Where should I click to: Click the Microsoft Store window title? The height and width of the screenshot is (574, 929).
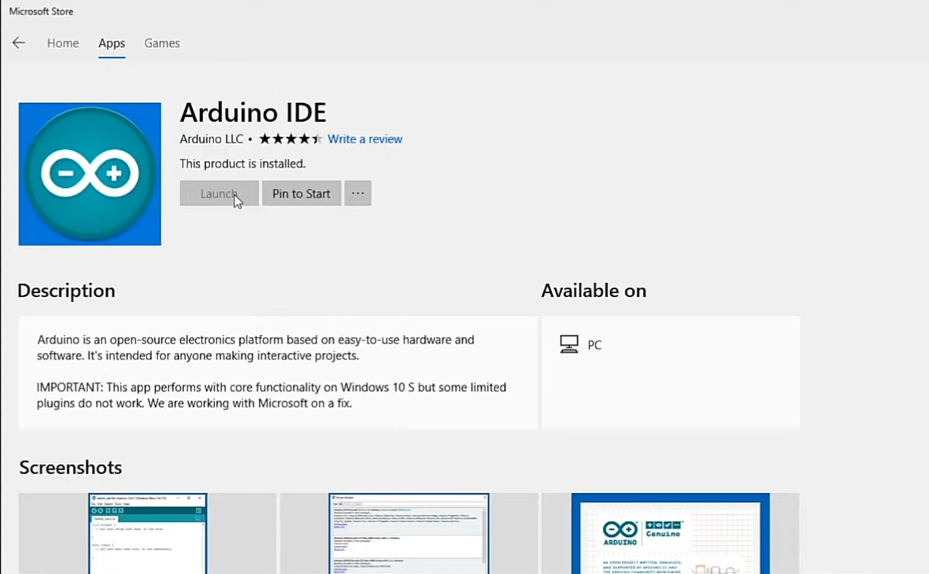[41, 12]
